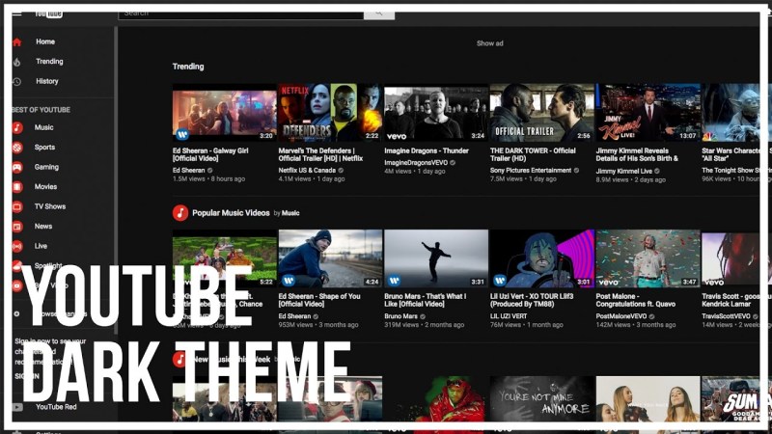Click the 'Netflix US & Canada' channel name
The height and width of the screenshot is (434, 772).
coord(307,171)
